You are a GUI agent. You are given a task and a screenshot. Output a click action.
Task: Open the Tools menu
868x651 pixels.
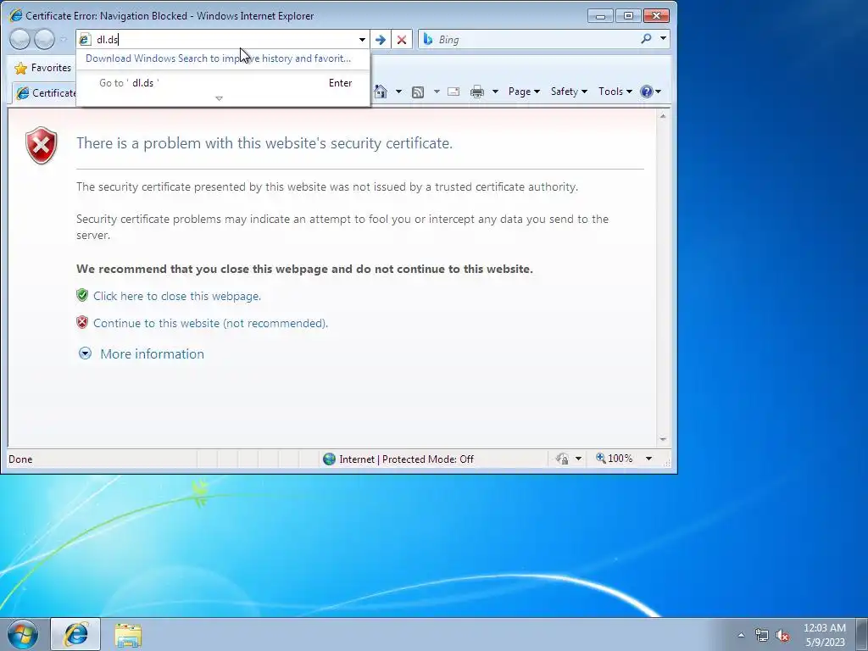point(615,92)
